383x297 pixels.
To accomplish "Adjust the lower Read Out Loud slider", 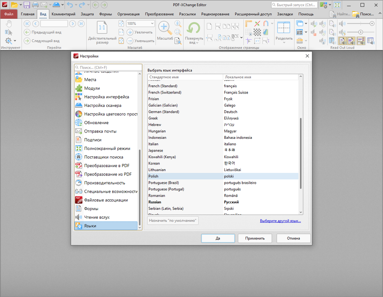I will (361, 32).
